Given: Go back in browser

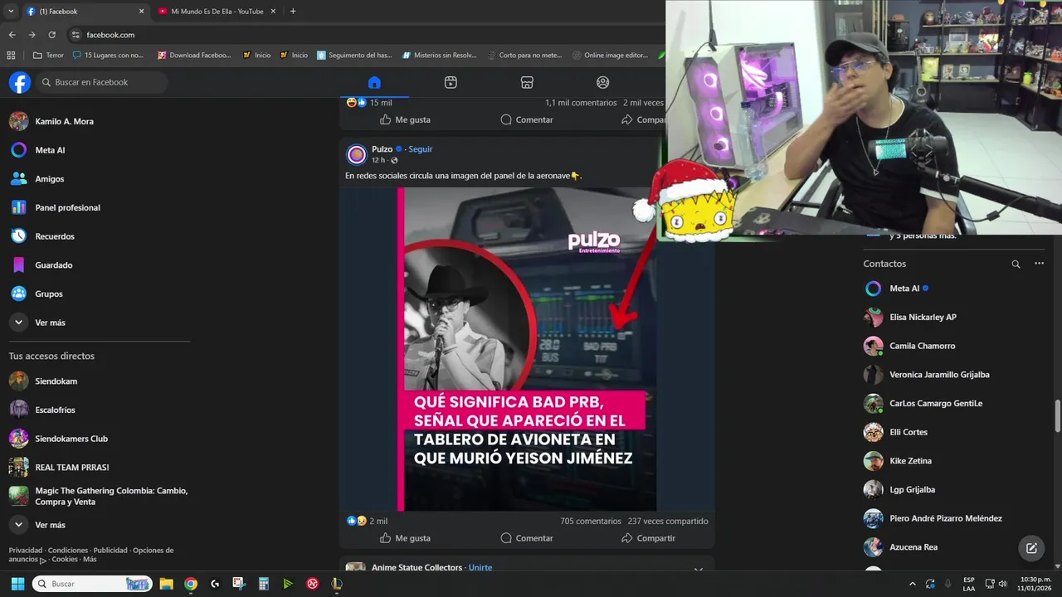Looking at the screenshot, I should click(x=12, y=35).
